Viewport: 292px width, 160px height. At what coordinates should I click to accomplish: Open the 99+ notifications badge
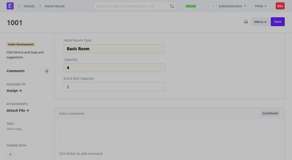(280, 6)
